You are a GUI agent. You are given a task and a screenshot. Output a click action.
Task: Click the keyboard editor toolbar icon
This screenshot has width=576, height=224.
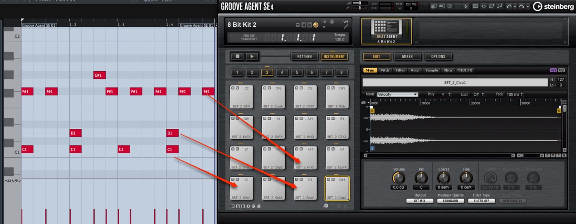tap(475, 6)
